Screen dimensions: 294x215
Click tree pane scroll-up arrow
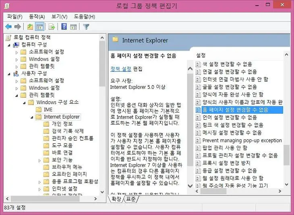click(102, 38)
